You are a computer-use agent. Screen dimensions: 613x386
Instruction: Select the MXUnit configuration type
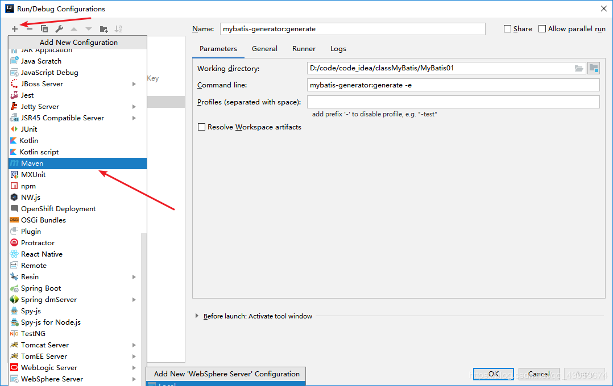pos(77,174)
